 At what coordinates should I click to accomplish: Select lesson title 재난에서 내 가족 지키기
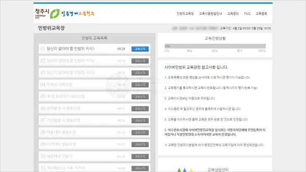point(66,168)
